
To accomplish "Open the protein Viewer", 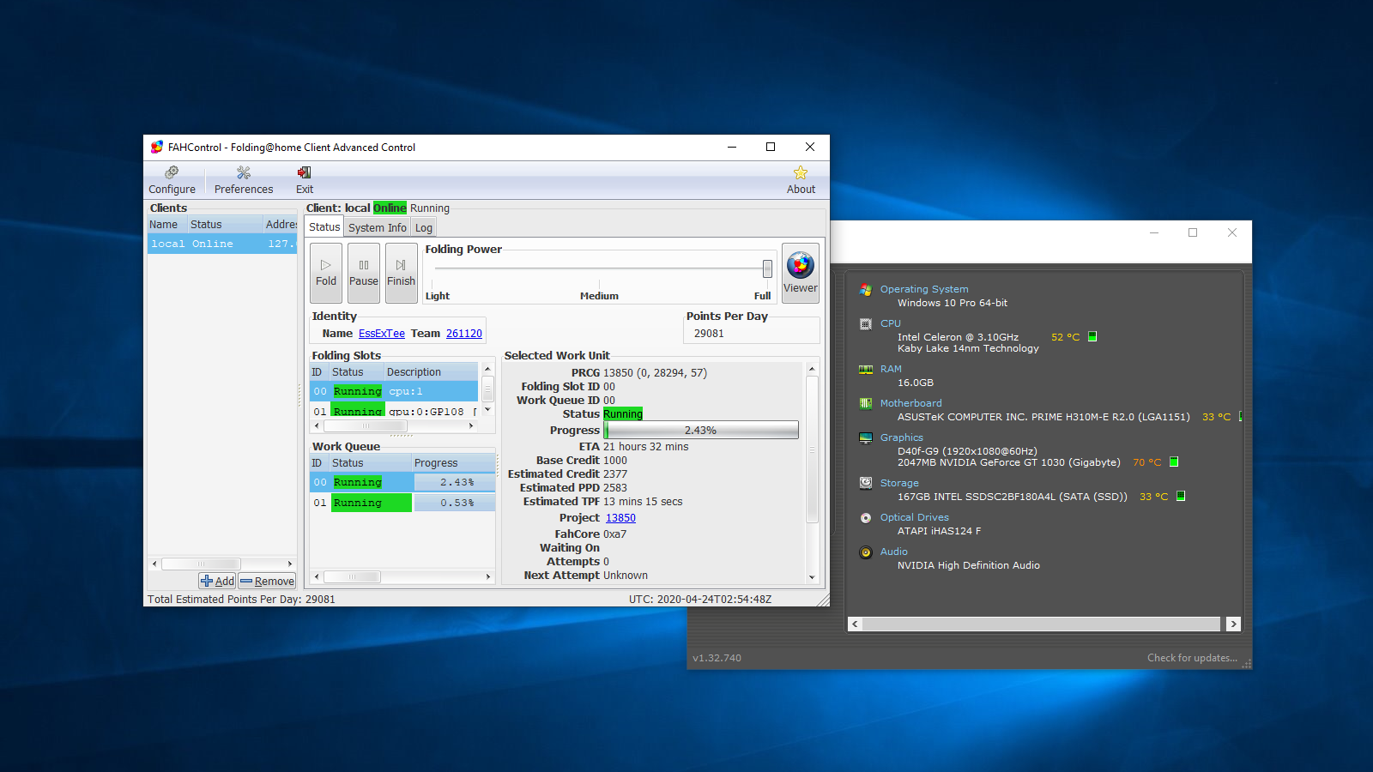I will click(801, 273).
